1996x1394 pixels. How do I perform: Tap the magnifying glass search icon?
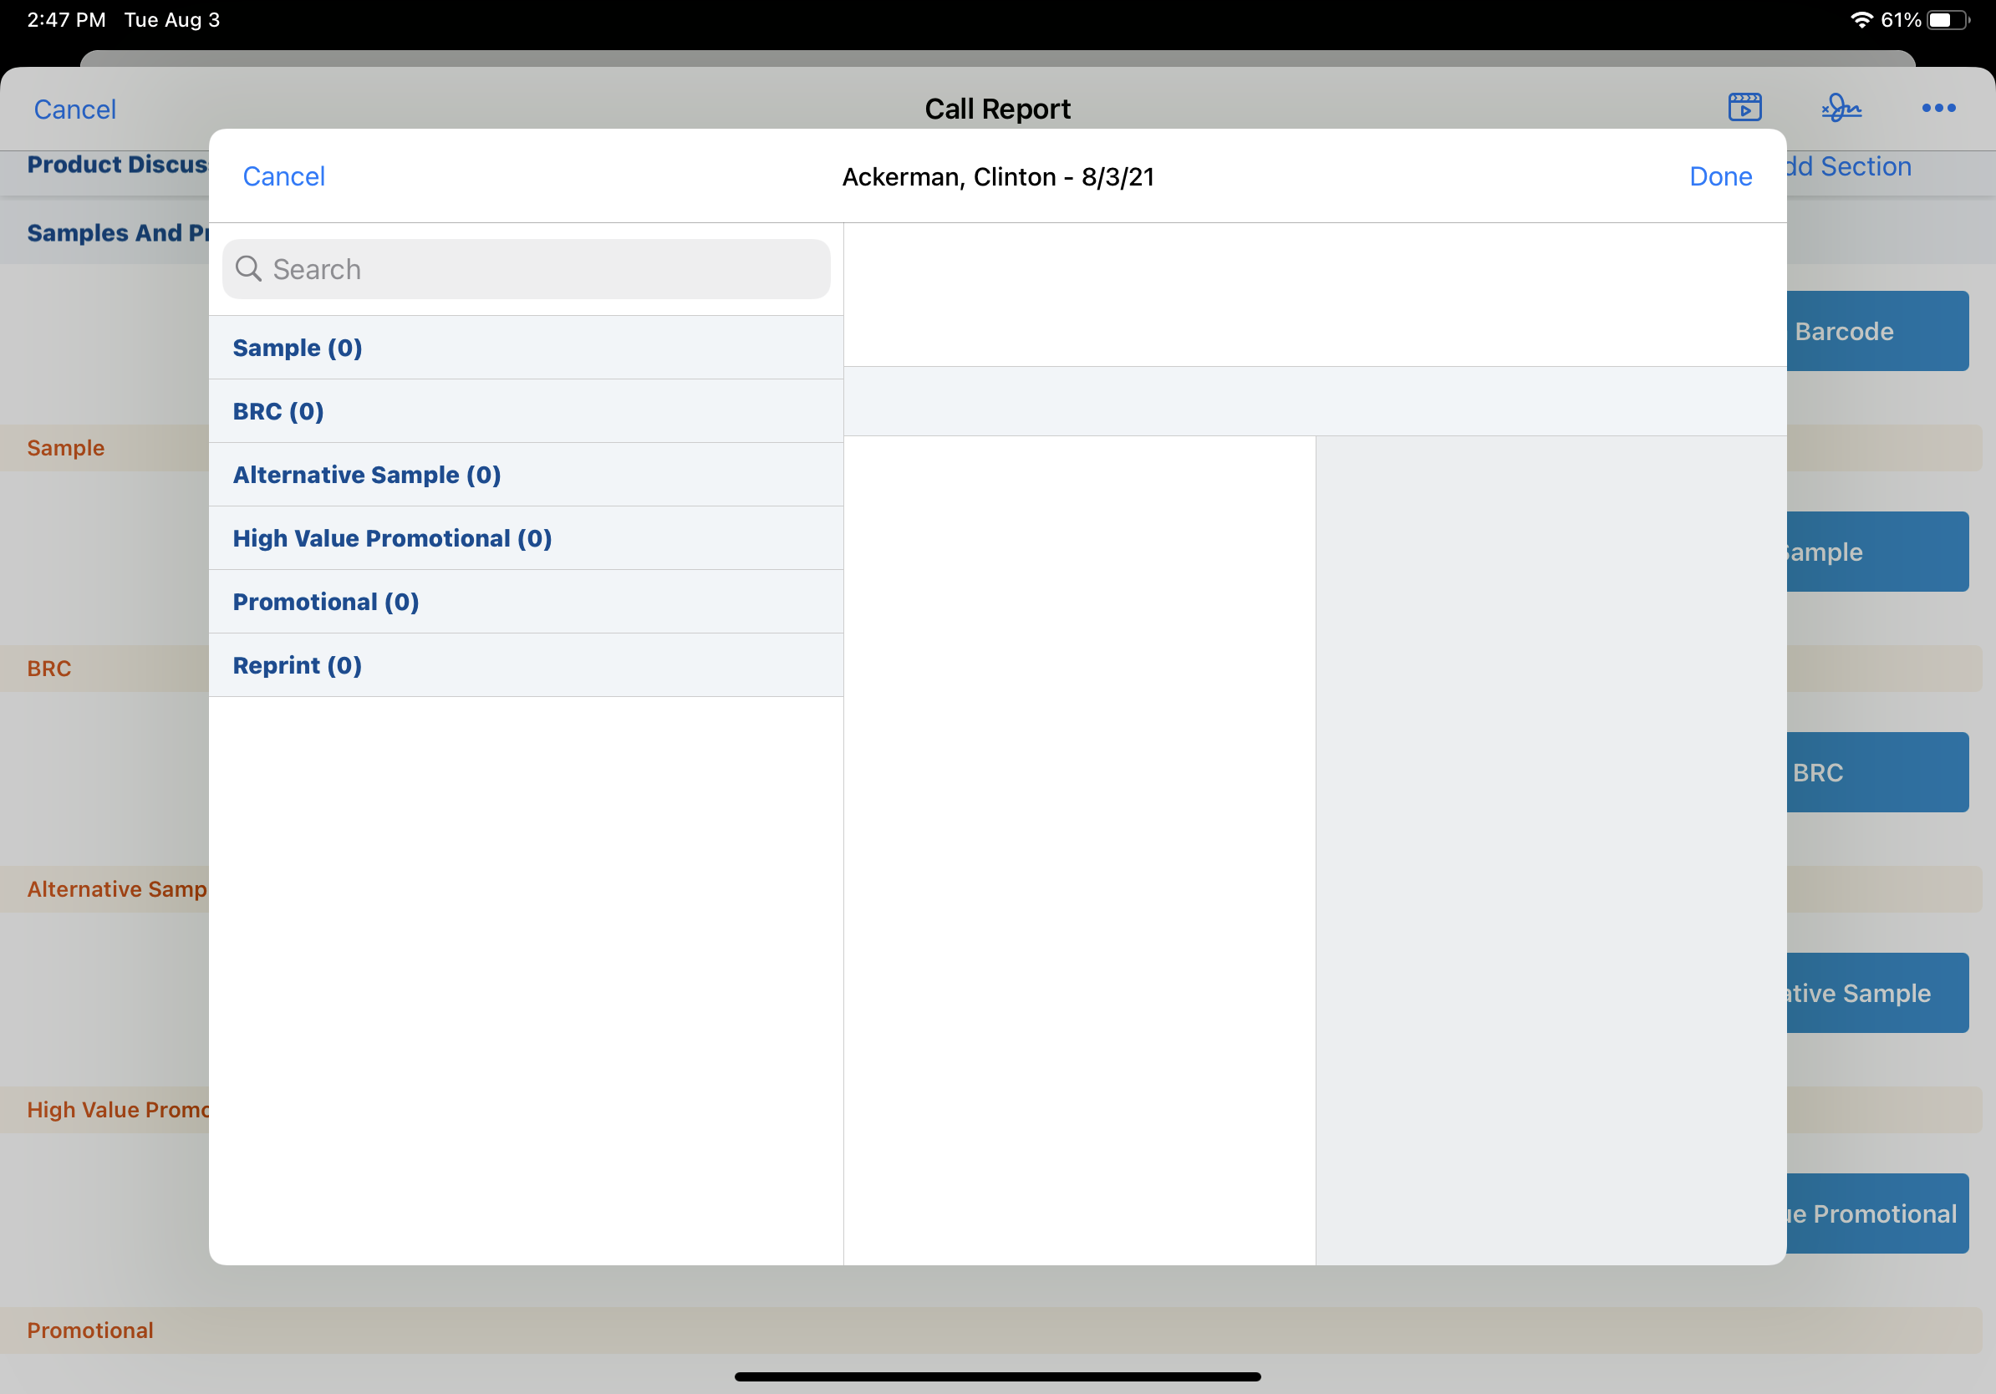click(248, 268)
